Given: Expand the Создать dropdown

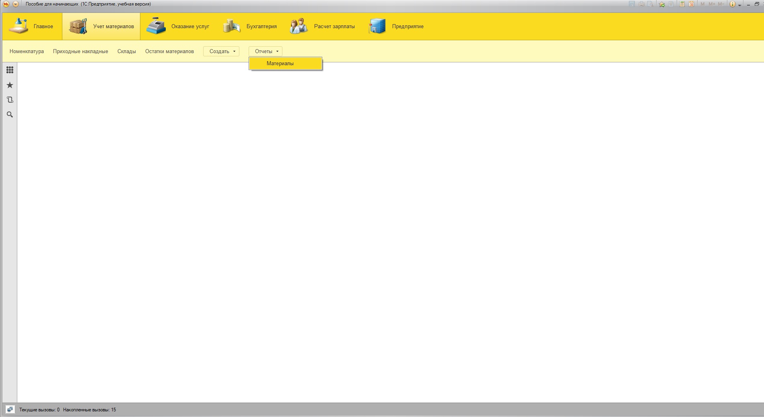Looking at the screenshot, I should 221,51.
